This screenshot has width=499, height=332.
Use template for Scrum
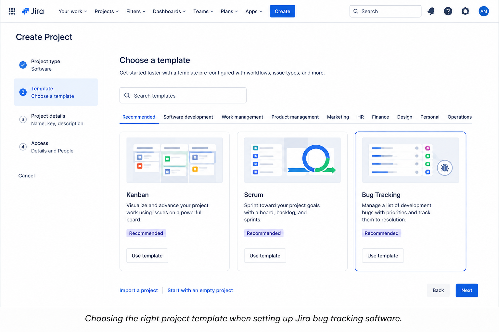coord(265,255)
